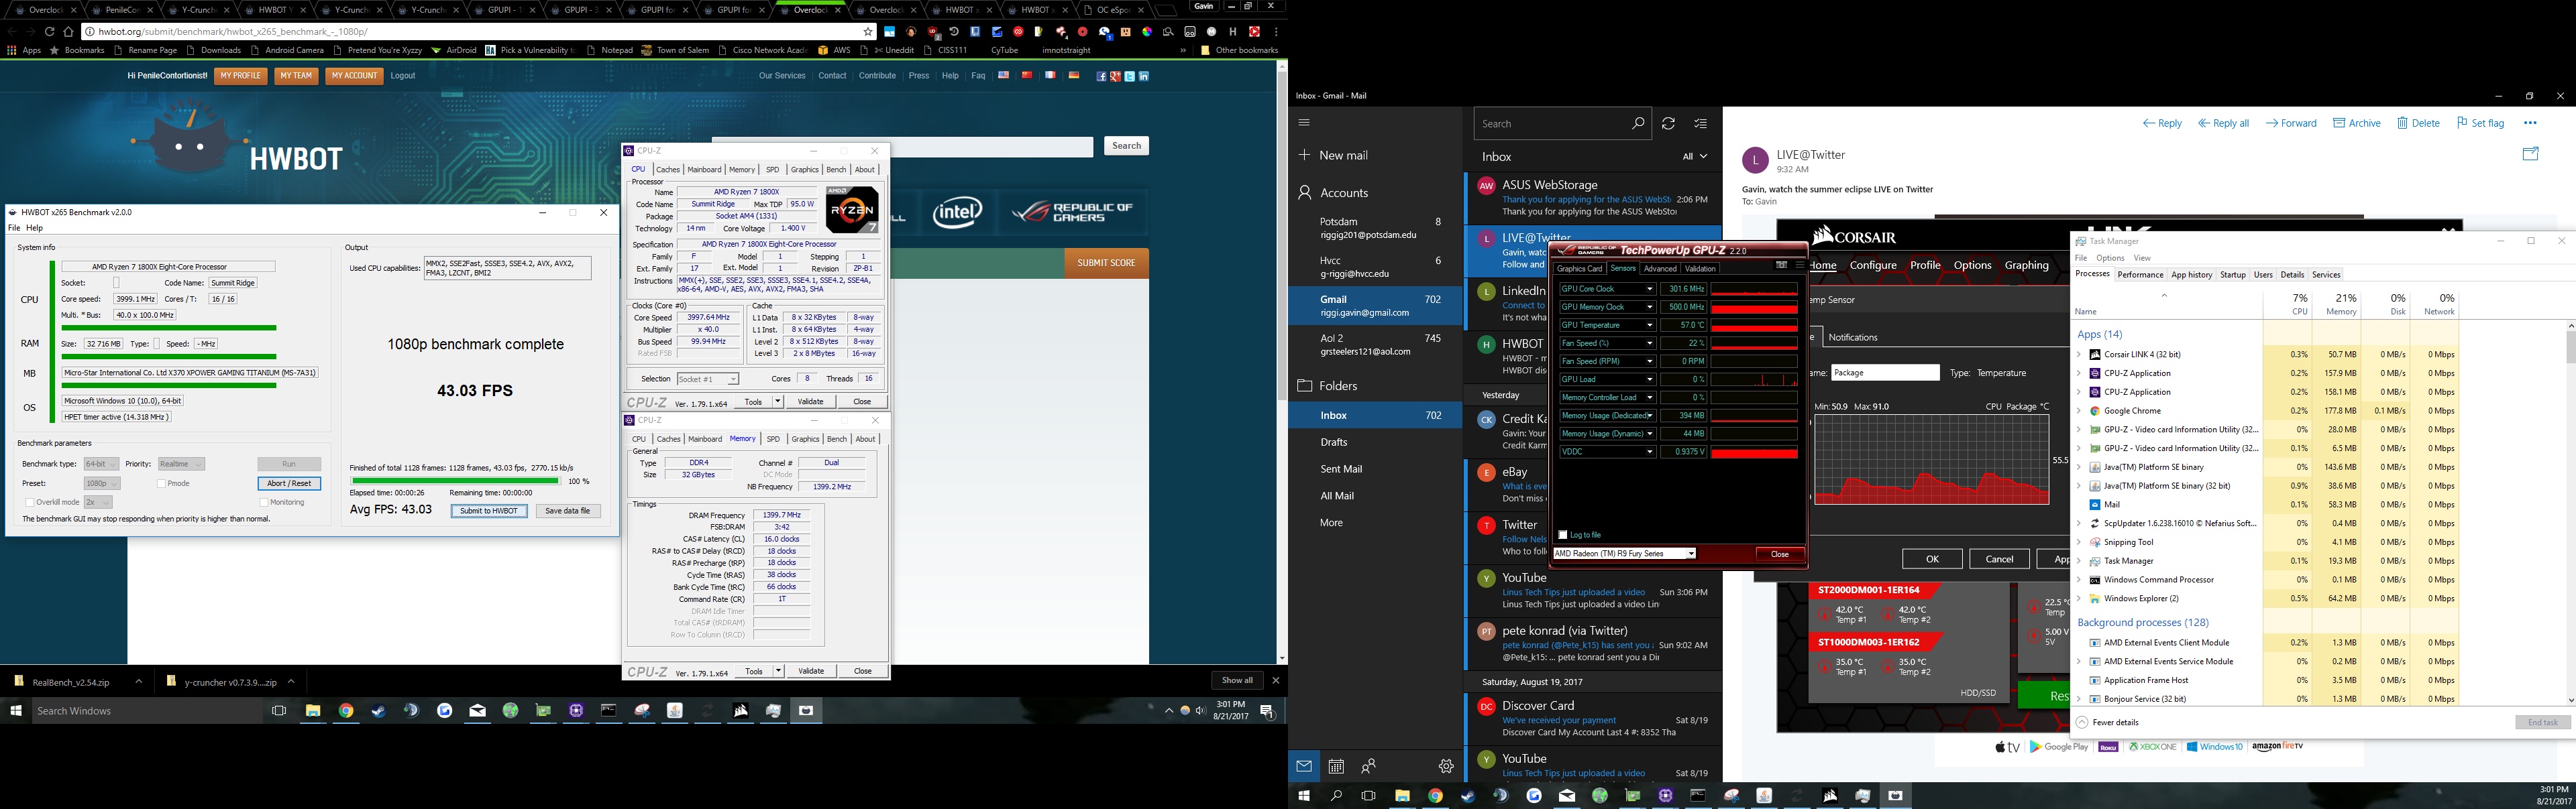The image size is (2576, 809).
Task: Click GPU-Z screenshot camera icon
Action: click(1781, 265)
